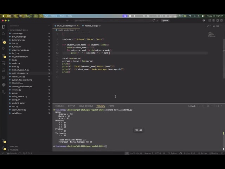Screen dimensions: 225x169
Task: Open the volume control in menu bar
Action: [161, 16]
